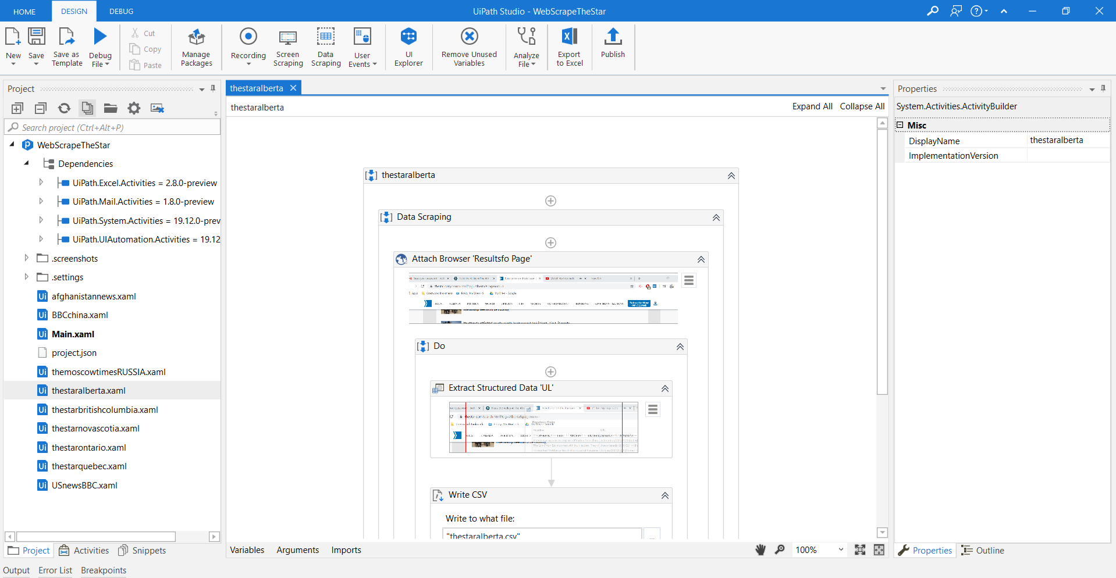Toggle pan mode with the hand icon

pyautogui.click(x=760, y=550)
